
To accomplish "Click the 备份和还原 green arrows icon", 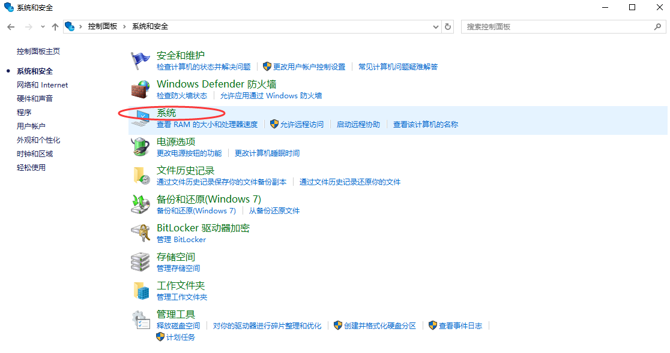I will coord(139,204).
